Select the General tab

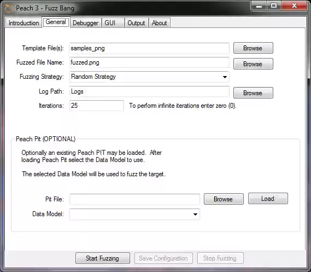point(56,22)
